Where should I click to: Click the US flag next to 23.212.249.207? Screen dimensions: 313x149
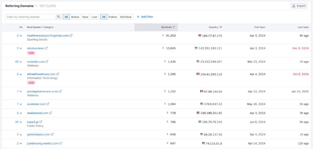coord(198,61)
